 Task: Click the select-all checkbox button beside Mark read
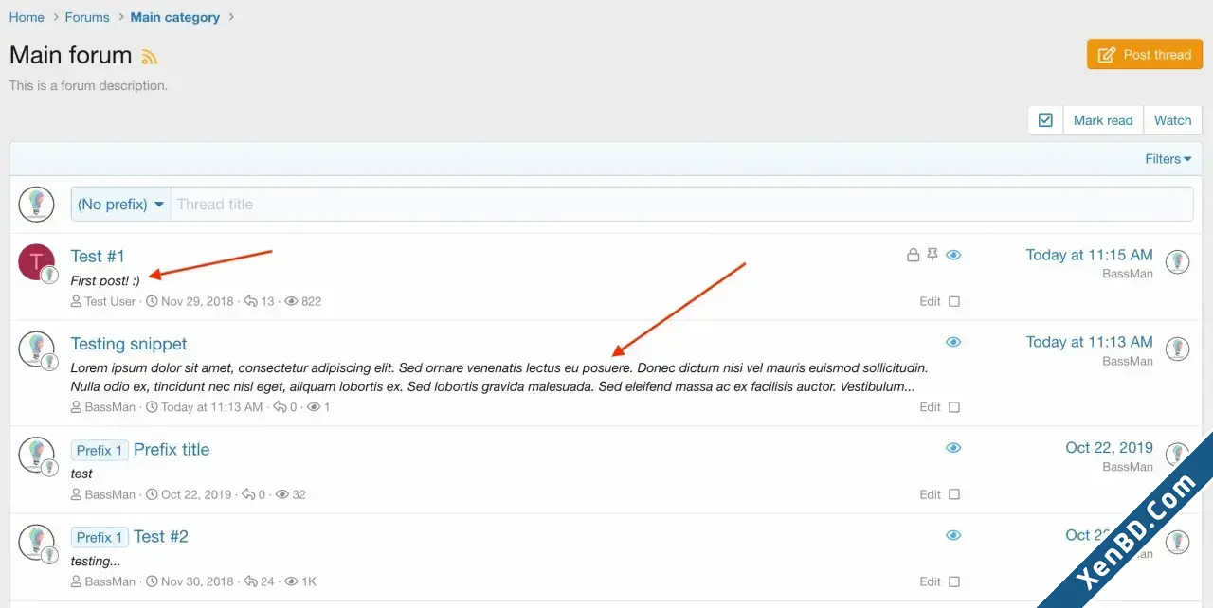1045,120
